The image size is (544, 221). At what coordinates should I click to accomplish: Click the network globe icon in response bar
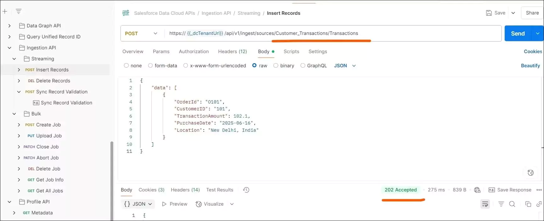pos(477,190)
